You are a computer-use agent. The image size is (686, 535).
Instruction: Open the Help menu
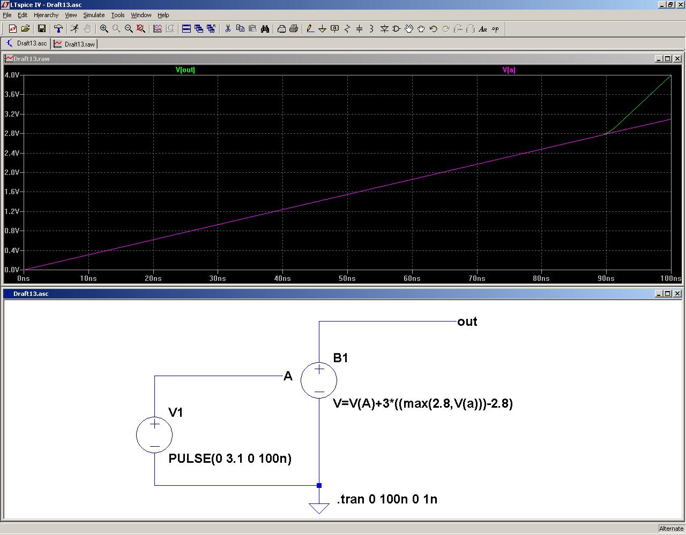click(x=163, y=15)
